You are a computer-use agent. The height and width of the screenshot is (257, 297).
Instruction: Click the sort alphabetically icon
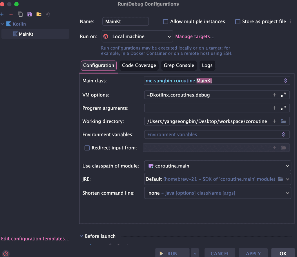point(48,14)
